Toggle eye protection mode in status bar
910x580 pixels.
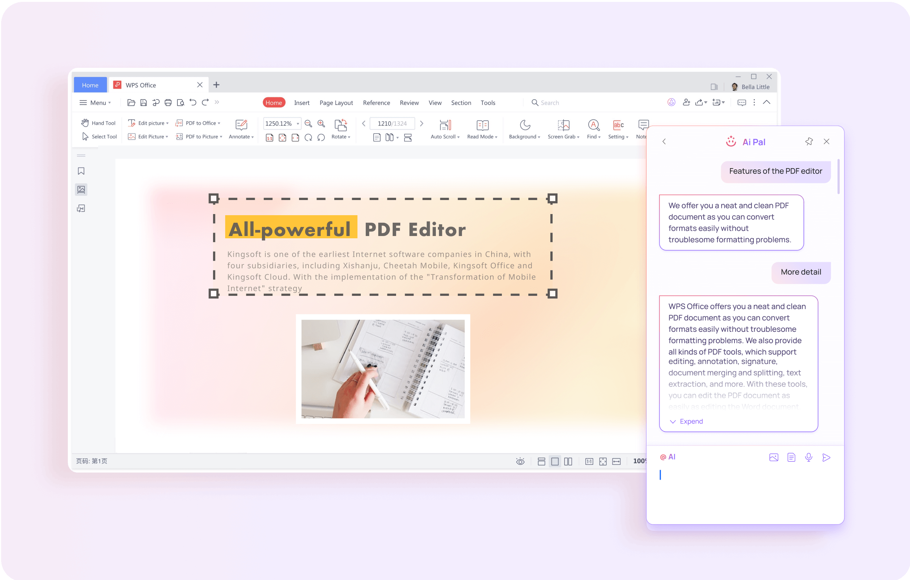pos(520,461)
